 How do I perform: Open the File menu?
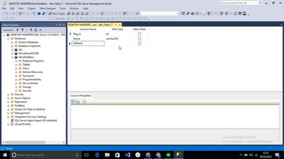click(x=4, y=8)
